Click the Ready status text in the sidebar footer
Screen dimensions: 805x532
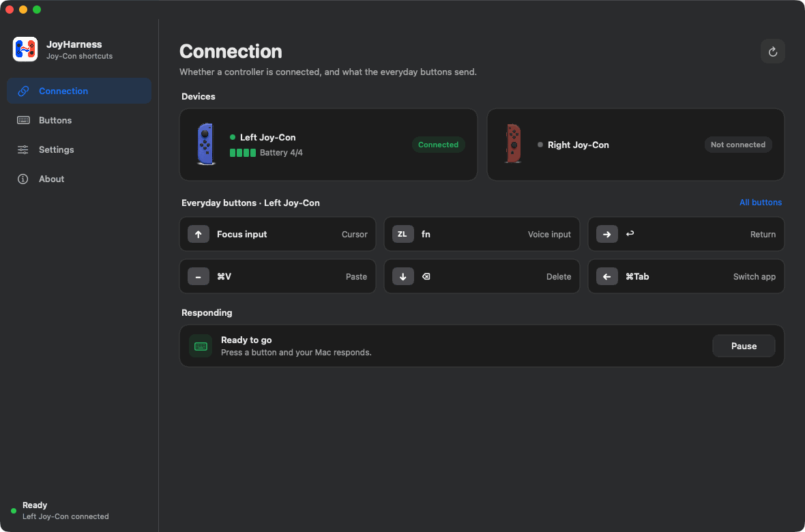35,505
